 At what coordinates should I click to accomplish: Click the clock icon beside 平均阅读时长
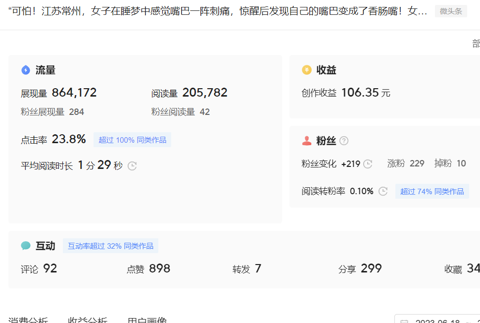(132, 166)
